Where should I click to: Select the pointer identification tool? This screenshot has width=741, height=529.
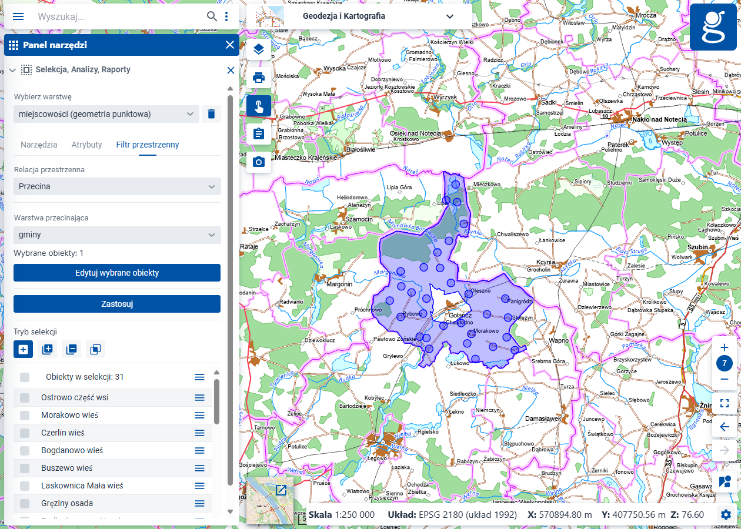[258, 106]
